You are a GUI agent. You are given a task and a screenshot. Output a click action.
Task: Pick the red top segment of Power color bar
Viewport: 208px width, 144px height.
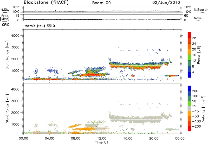[190, 35]
